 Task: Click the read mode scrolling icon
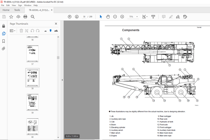(x=153, y=17)
